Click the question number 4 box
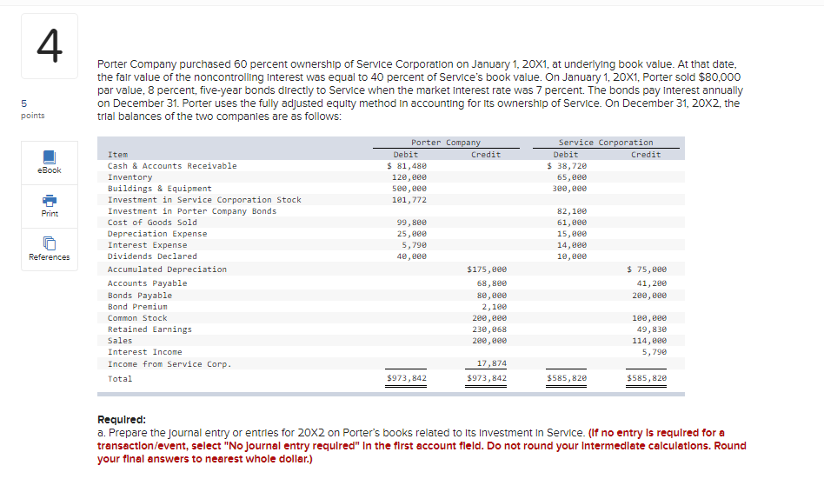The width and height of the screenshot is (824, 479). [50, 46]
